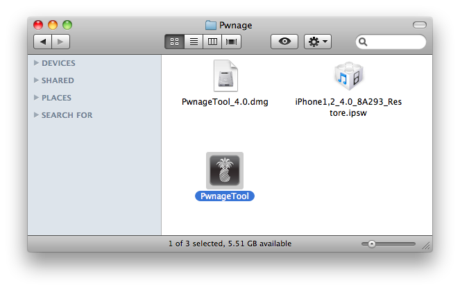The width and height of the screenshot is (460, 290).
Task: Click the toolbar hide pill button
Action: point(419,26)
